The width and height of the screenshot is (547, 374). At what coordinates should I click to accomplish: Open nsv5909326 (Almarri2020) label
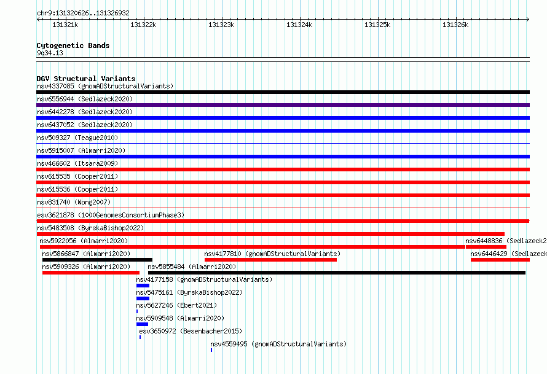point(86,267)
